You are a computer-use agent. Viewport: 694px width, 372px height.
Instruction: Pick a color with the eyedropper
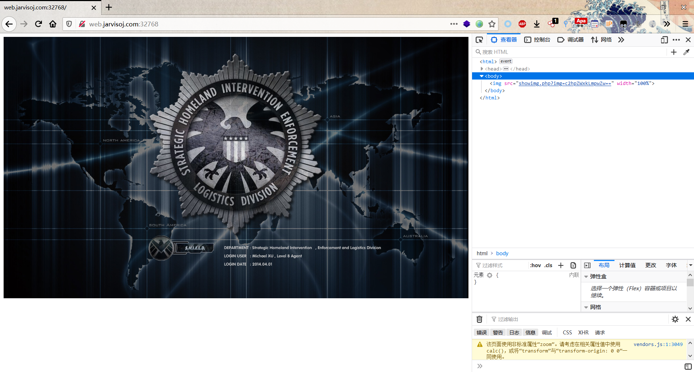[x=686, y=52]
